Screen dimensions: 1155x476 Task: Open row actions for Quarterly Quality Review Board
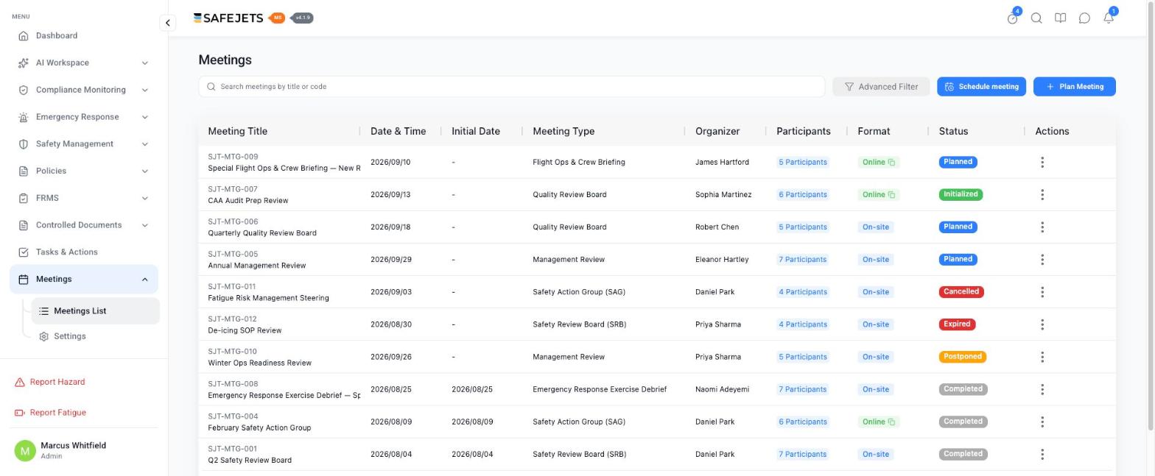click(x=1042, y=227)
